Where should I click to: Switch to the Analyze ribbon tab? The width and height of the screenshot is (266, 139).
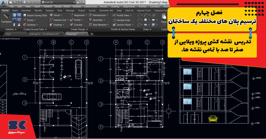tap(50, 11)
